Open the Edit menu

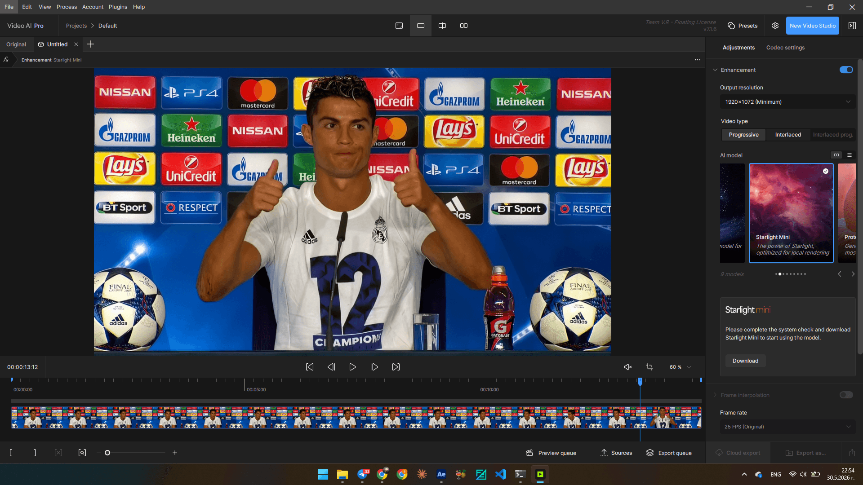click(x=27, y=7)
